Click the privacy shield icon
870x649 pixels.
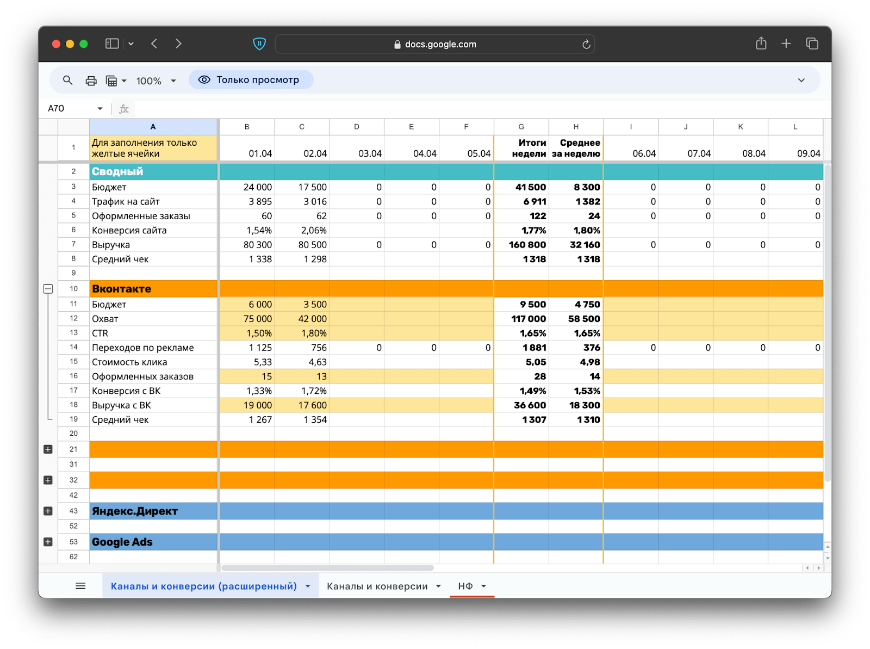click(259, 44)
